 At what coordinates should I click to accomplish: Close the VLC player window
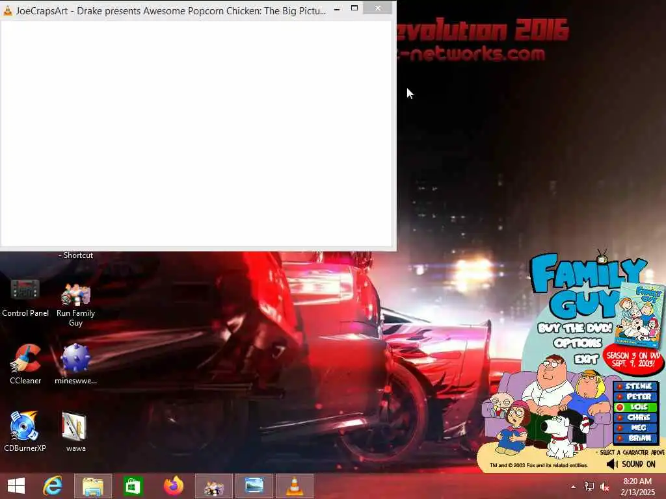378,8
